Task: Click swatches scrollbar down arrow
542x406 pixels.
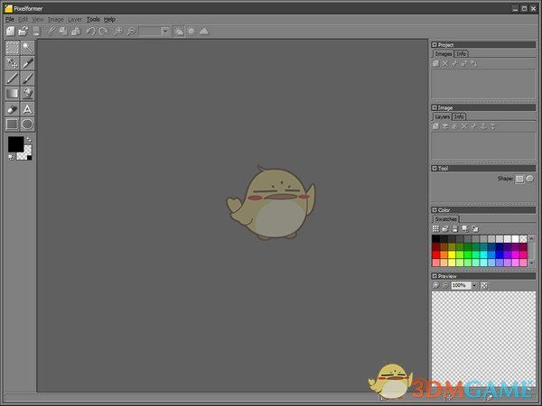Action: [x=532, y=263]
